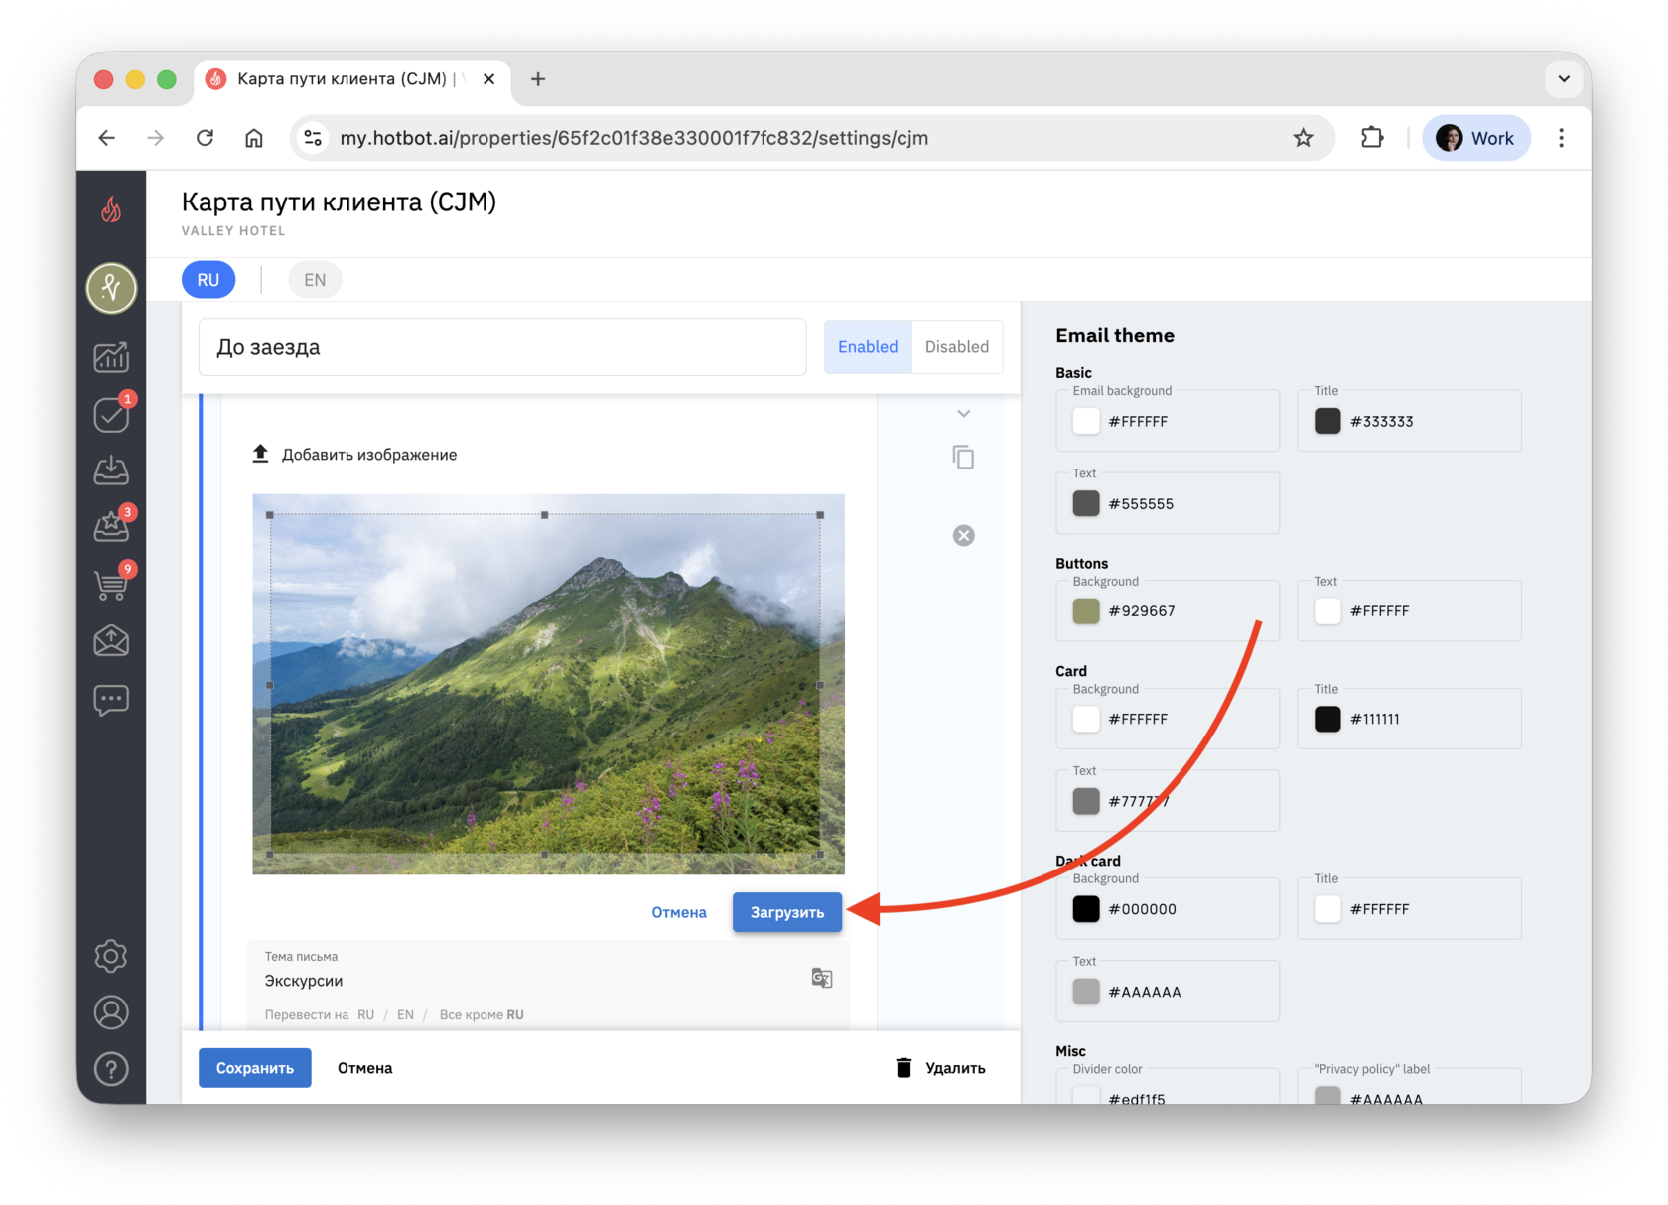Open the user account sidebar icon

[111, 1012]
